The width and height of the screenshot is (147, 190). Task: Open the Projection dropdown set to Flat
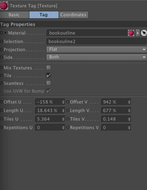(x=97, y=50)
